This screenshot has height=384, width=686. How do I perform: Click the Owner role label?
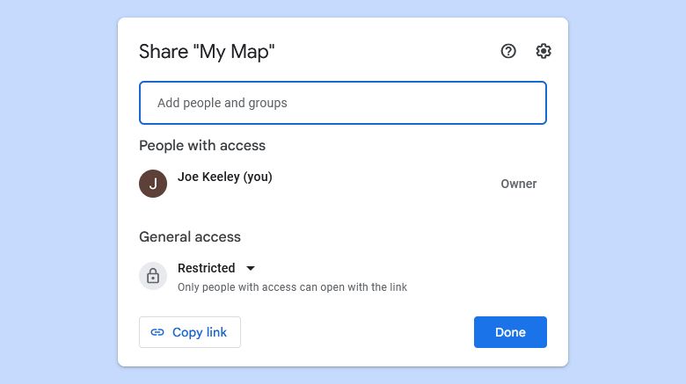tap(519, 184)
